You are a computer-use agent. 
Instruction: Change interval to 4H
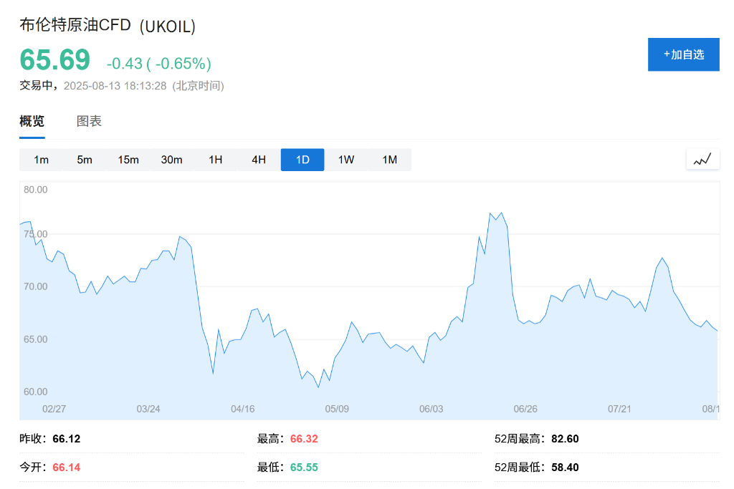pos(259,160)
